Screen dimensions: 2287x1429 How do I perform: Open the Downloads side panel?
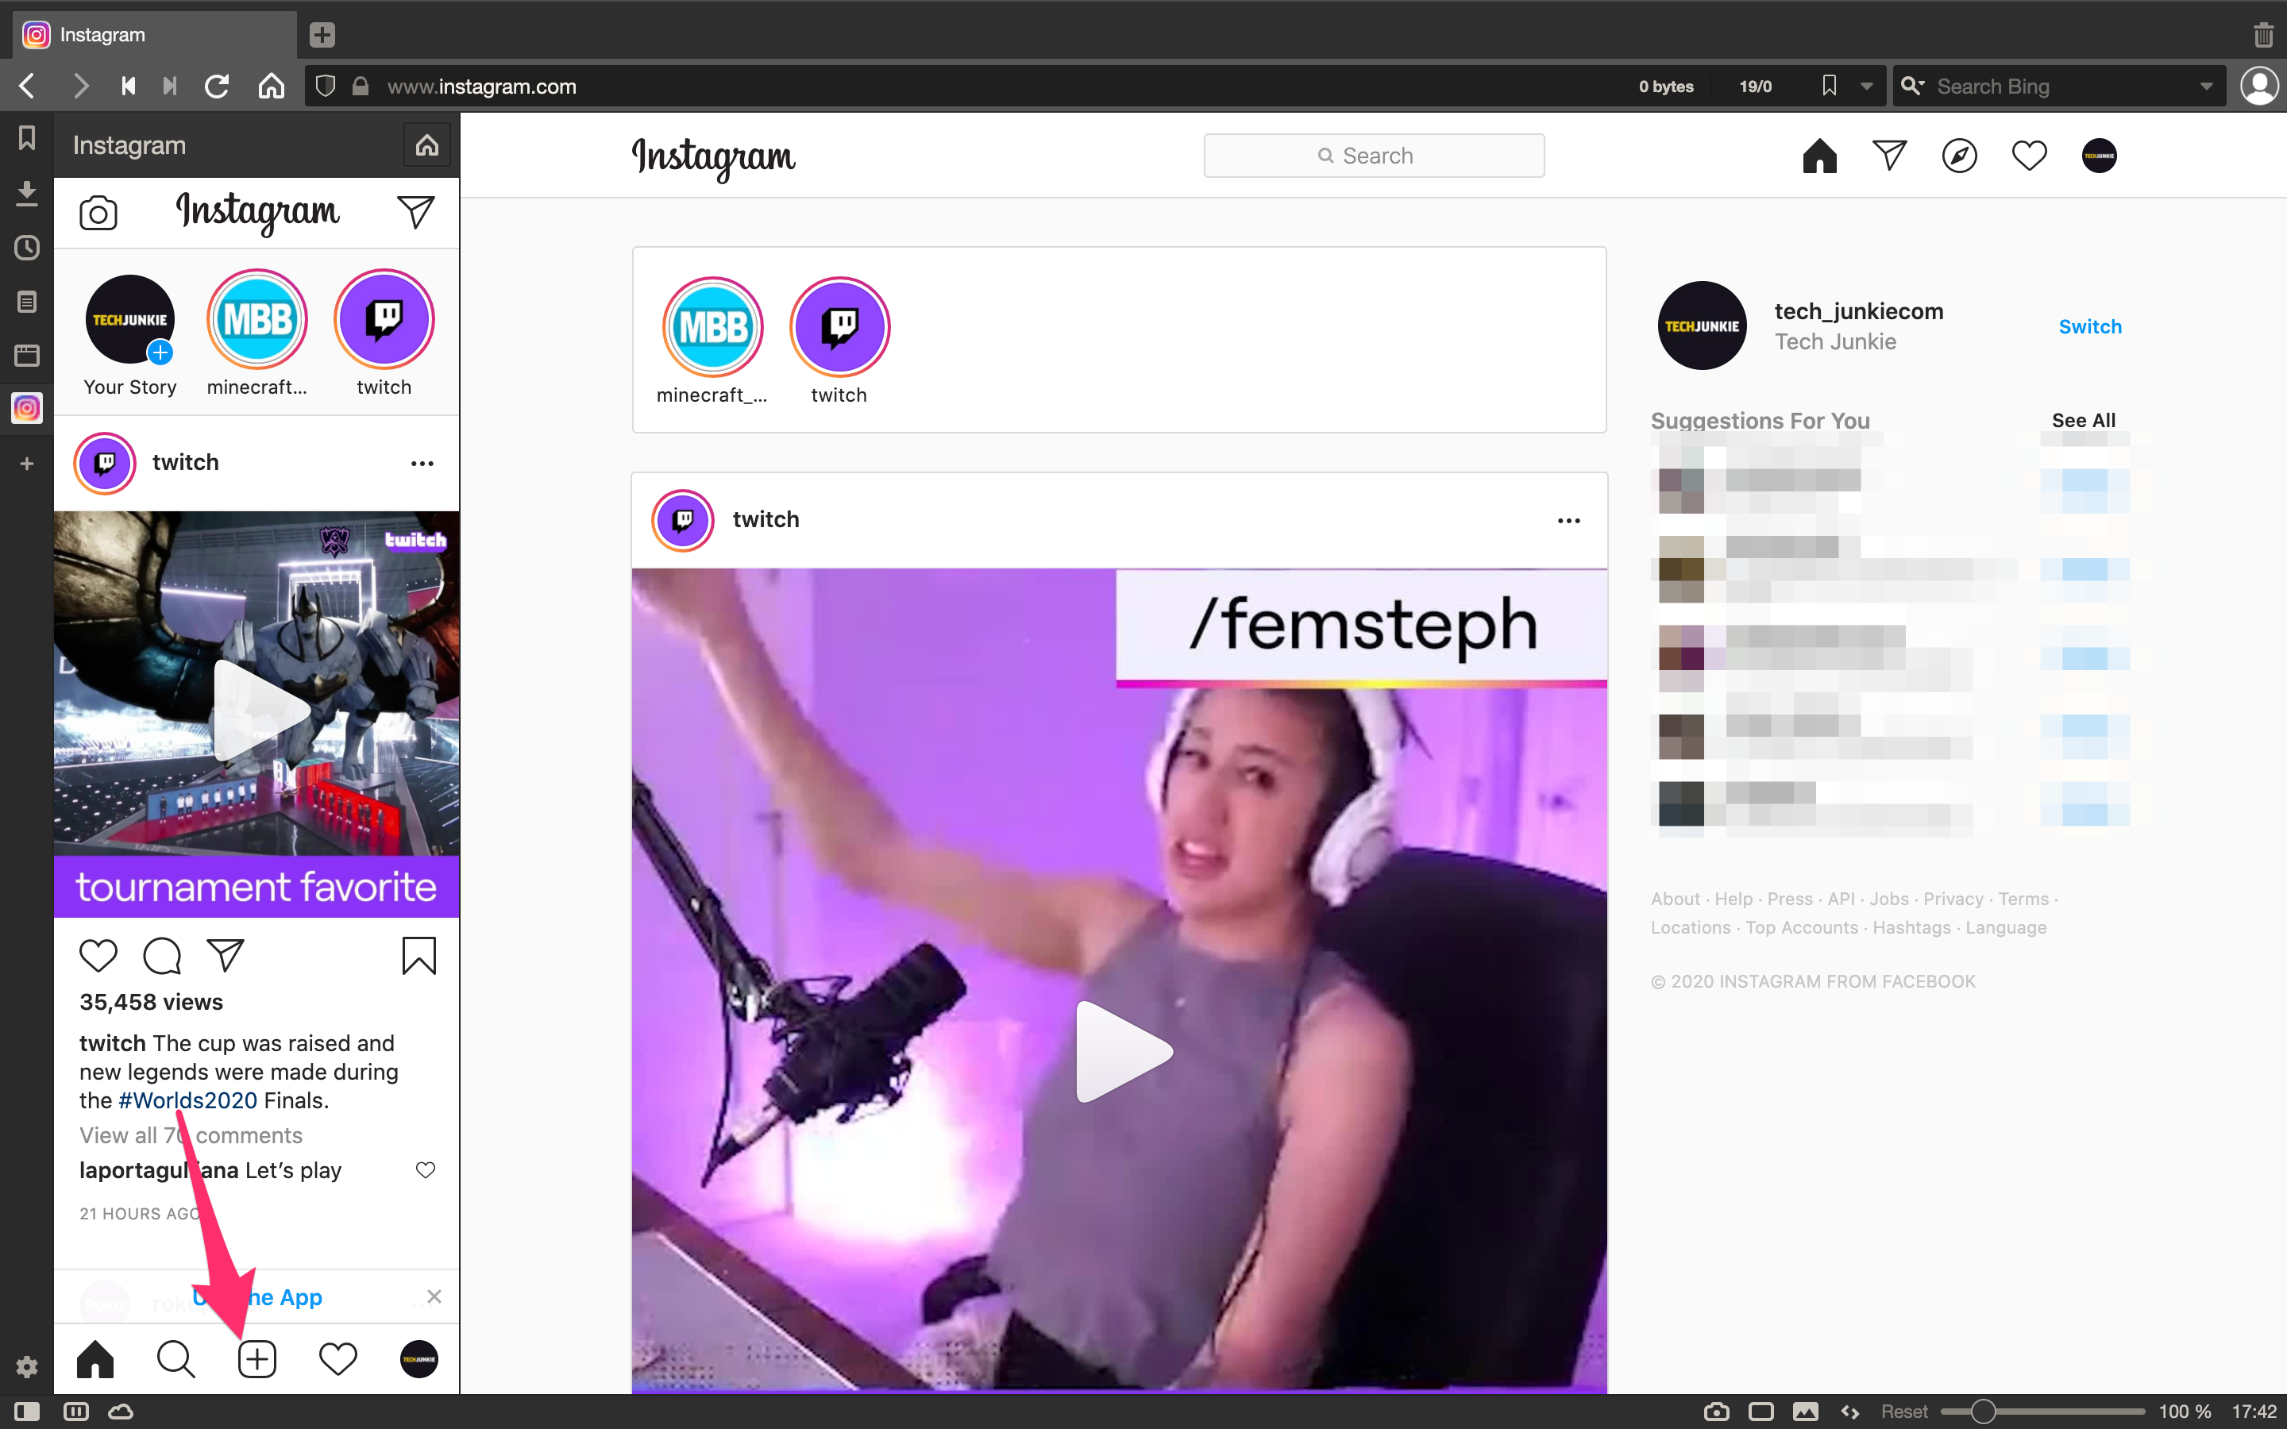pos(26,193)
